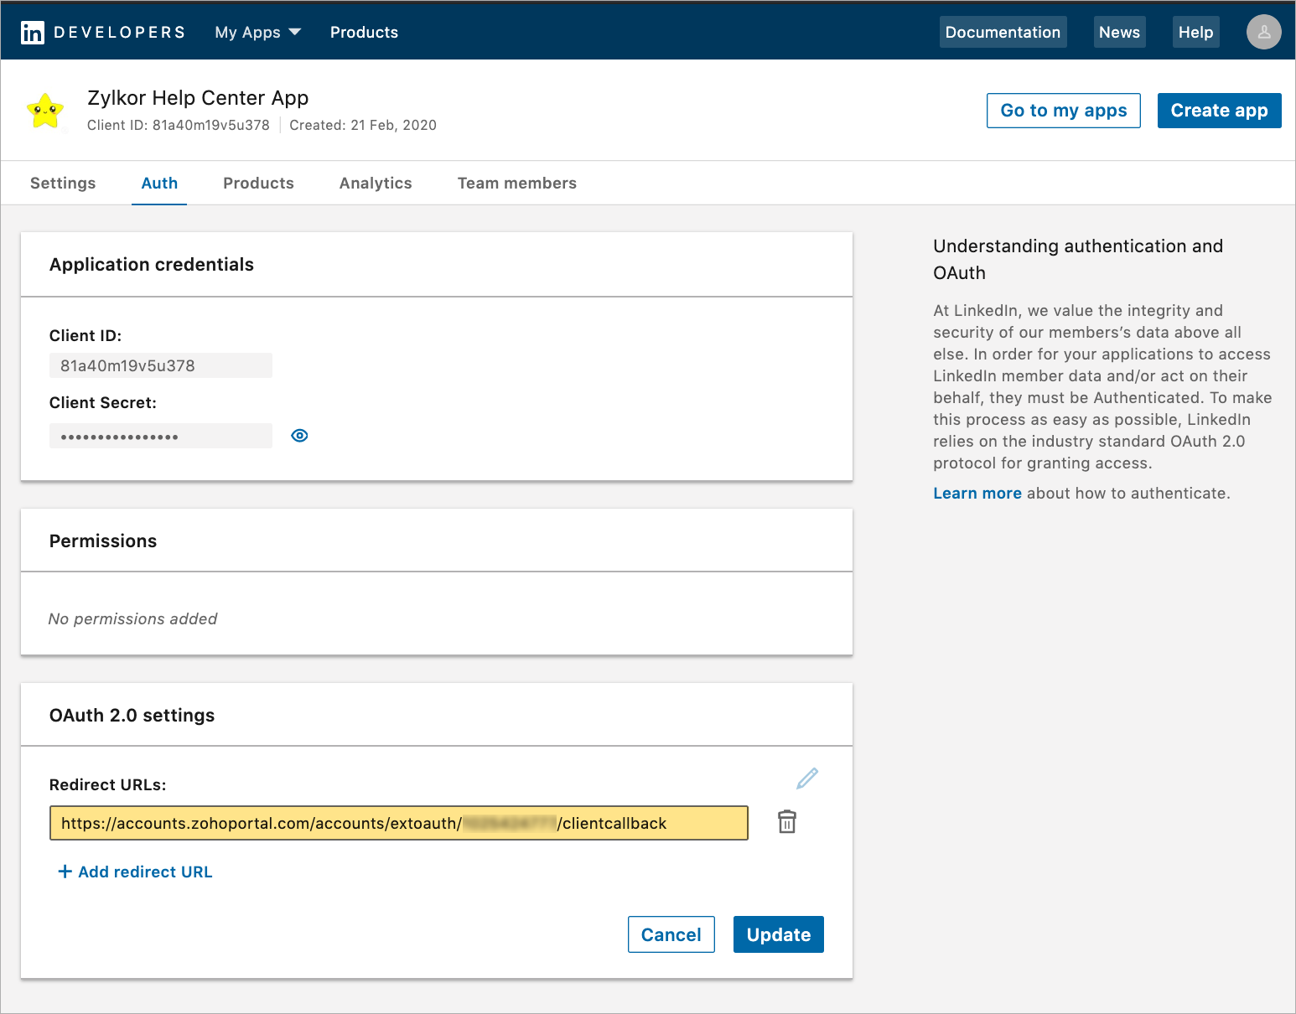Open the user profile avatar
Viewport: 1296px width, 1014px height.
(1263, 33)
